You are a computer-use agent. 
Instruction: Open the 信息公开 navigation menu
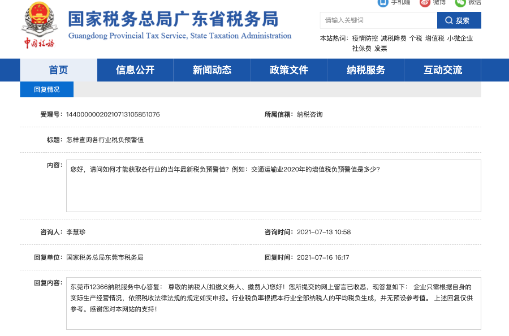pos(135,70)
